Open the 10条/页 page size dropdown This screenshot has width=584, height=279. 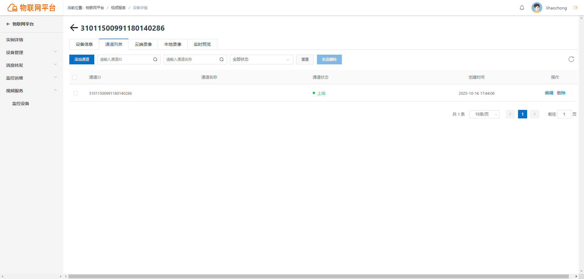click(x=484, y=114)
